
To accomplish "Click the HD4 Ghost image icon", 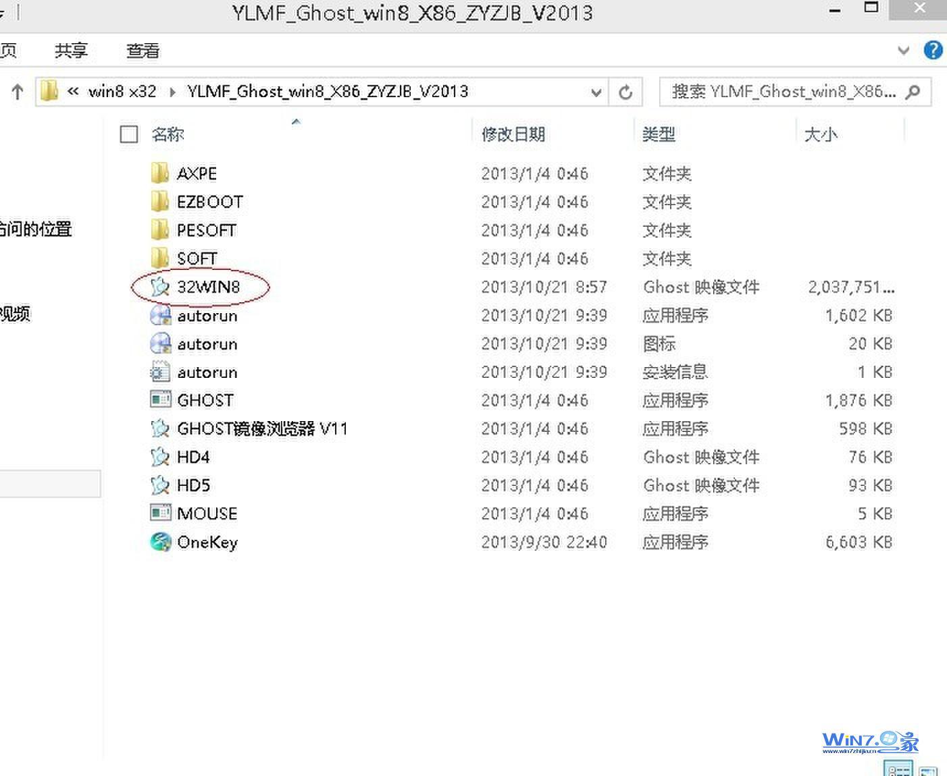I will [159, 457].
